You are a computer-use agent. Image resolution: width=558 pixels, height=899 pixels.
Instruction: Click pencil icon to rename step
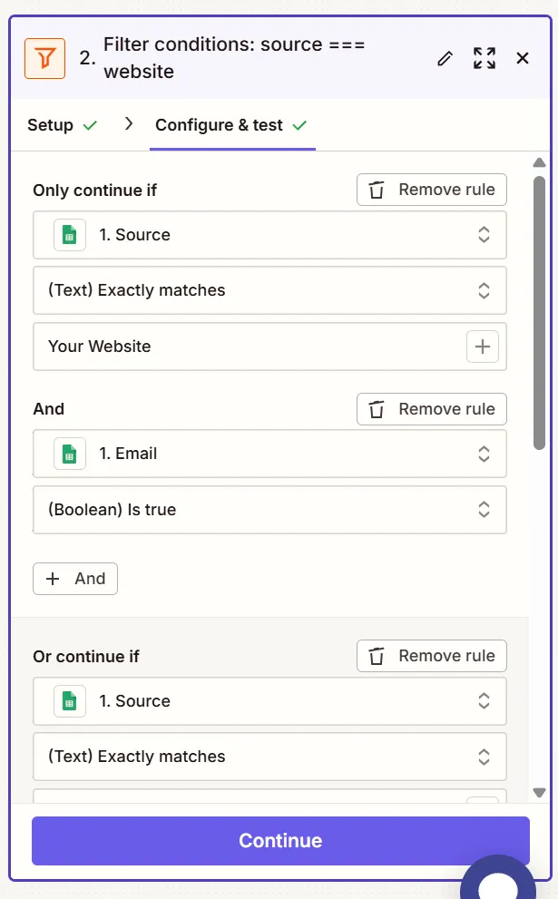[x=445, y=59]
